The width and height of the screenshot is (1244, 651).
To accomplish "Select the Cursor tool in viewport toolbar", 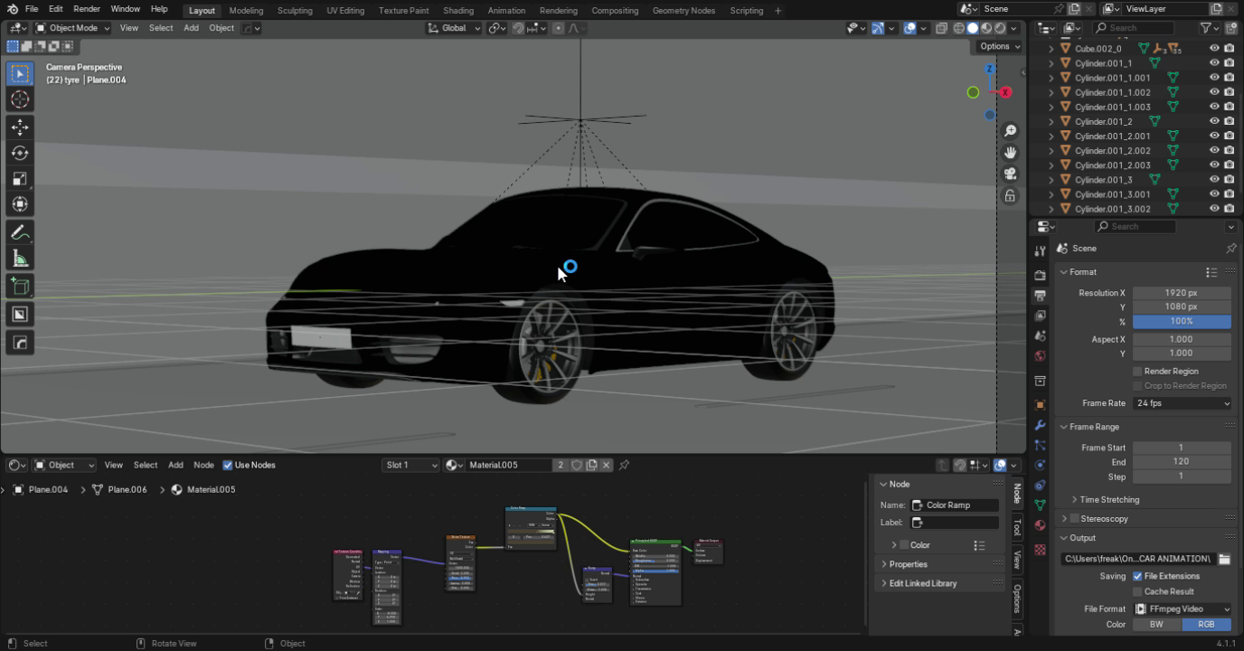I will point(20,99).
